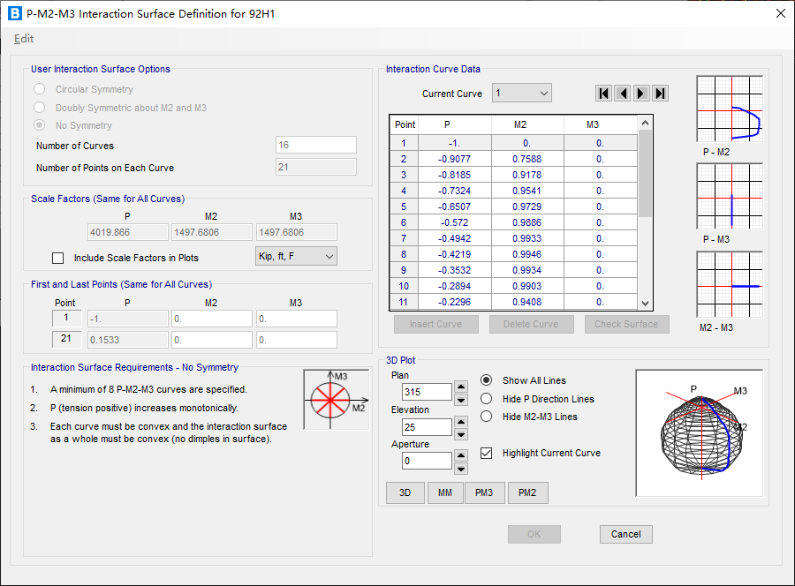
Task: Jump to last curve navigation button
Action: (x=660, y=94)
